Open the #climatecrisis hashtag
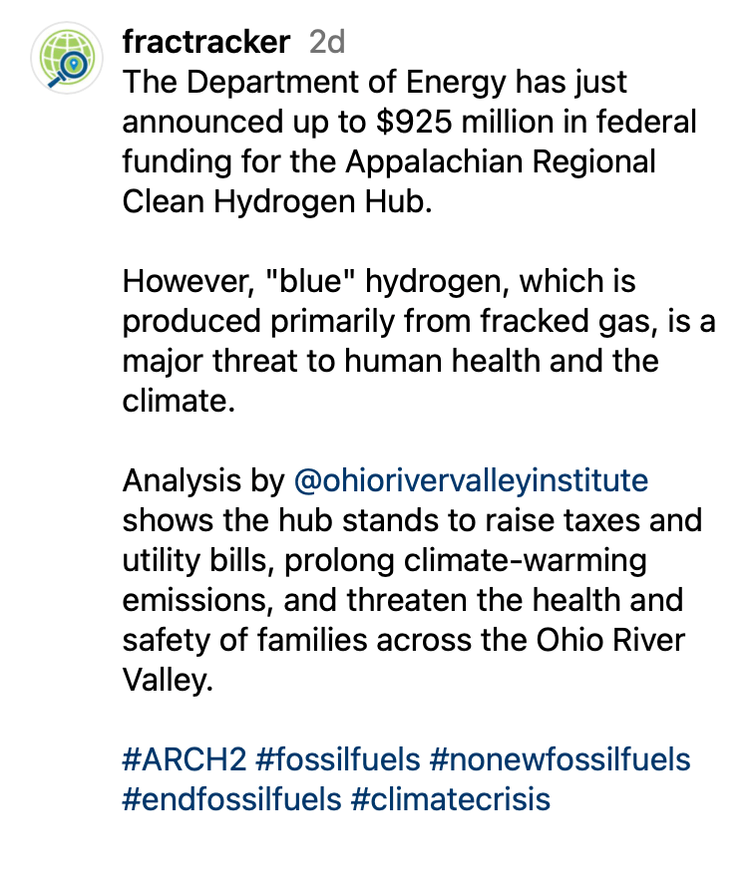 [451, 798]
